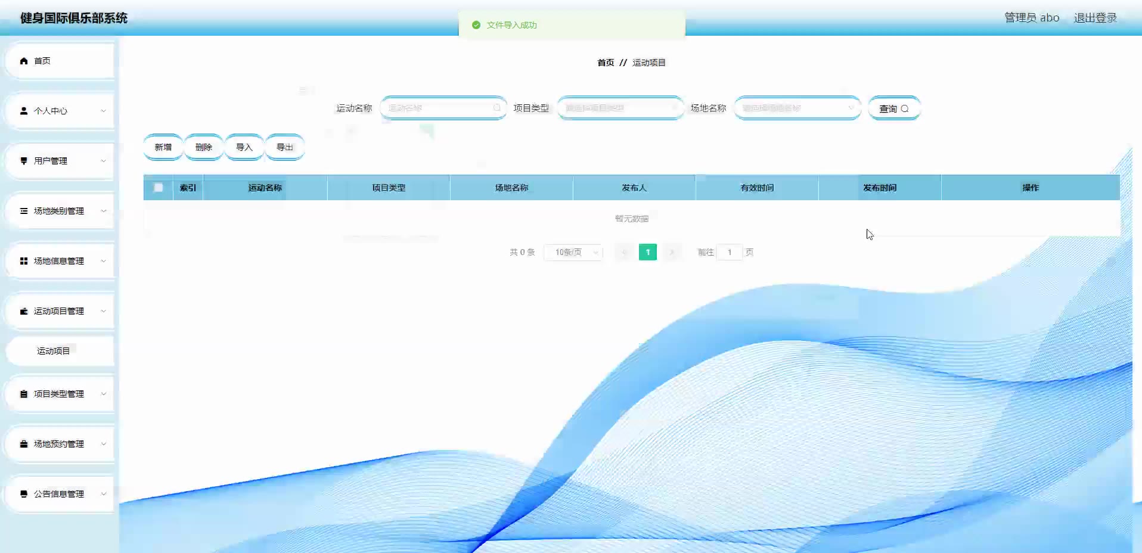Click the 运动项目管理 sidebar icon

click(24, 311)
